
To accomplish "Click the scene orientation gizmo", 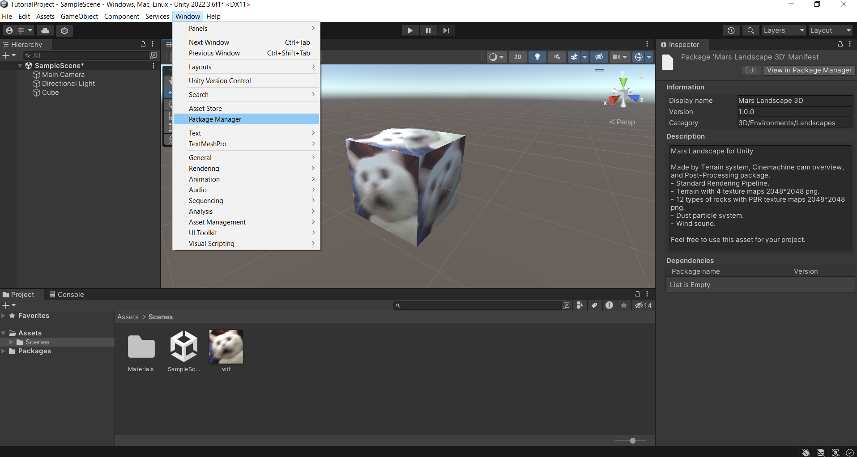I will [x=623, y=93].
